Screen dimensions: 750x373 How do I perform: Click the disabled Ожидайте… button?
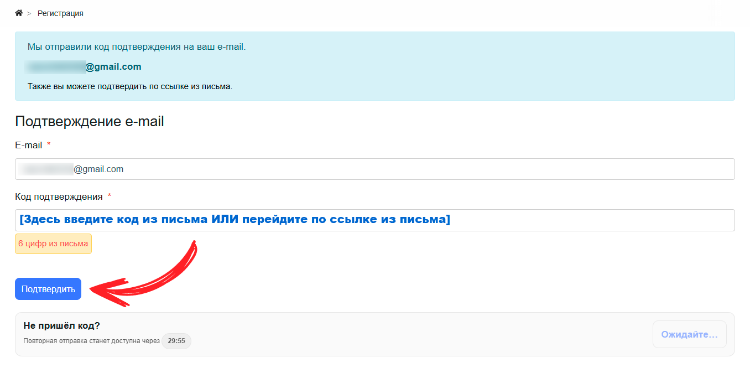tap(689, 335)
